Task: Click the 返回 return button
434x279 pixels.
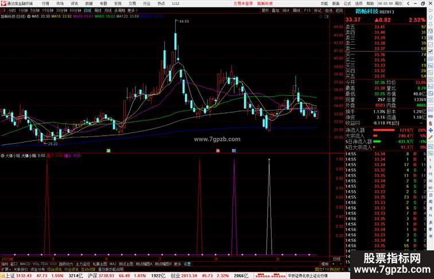Action: click(339, 10)
